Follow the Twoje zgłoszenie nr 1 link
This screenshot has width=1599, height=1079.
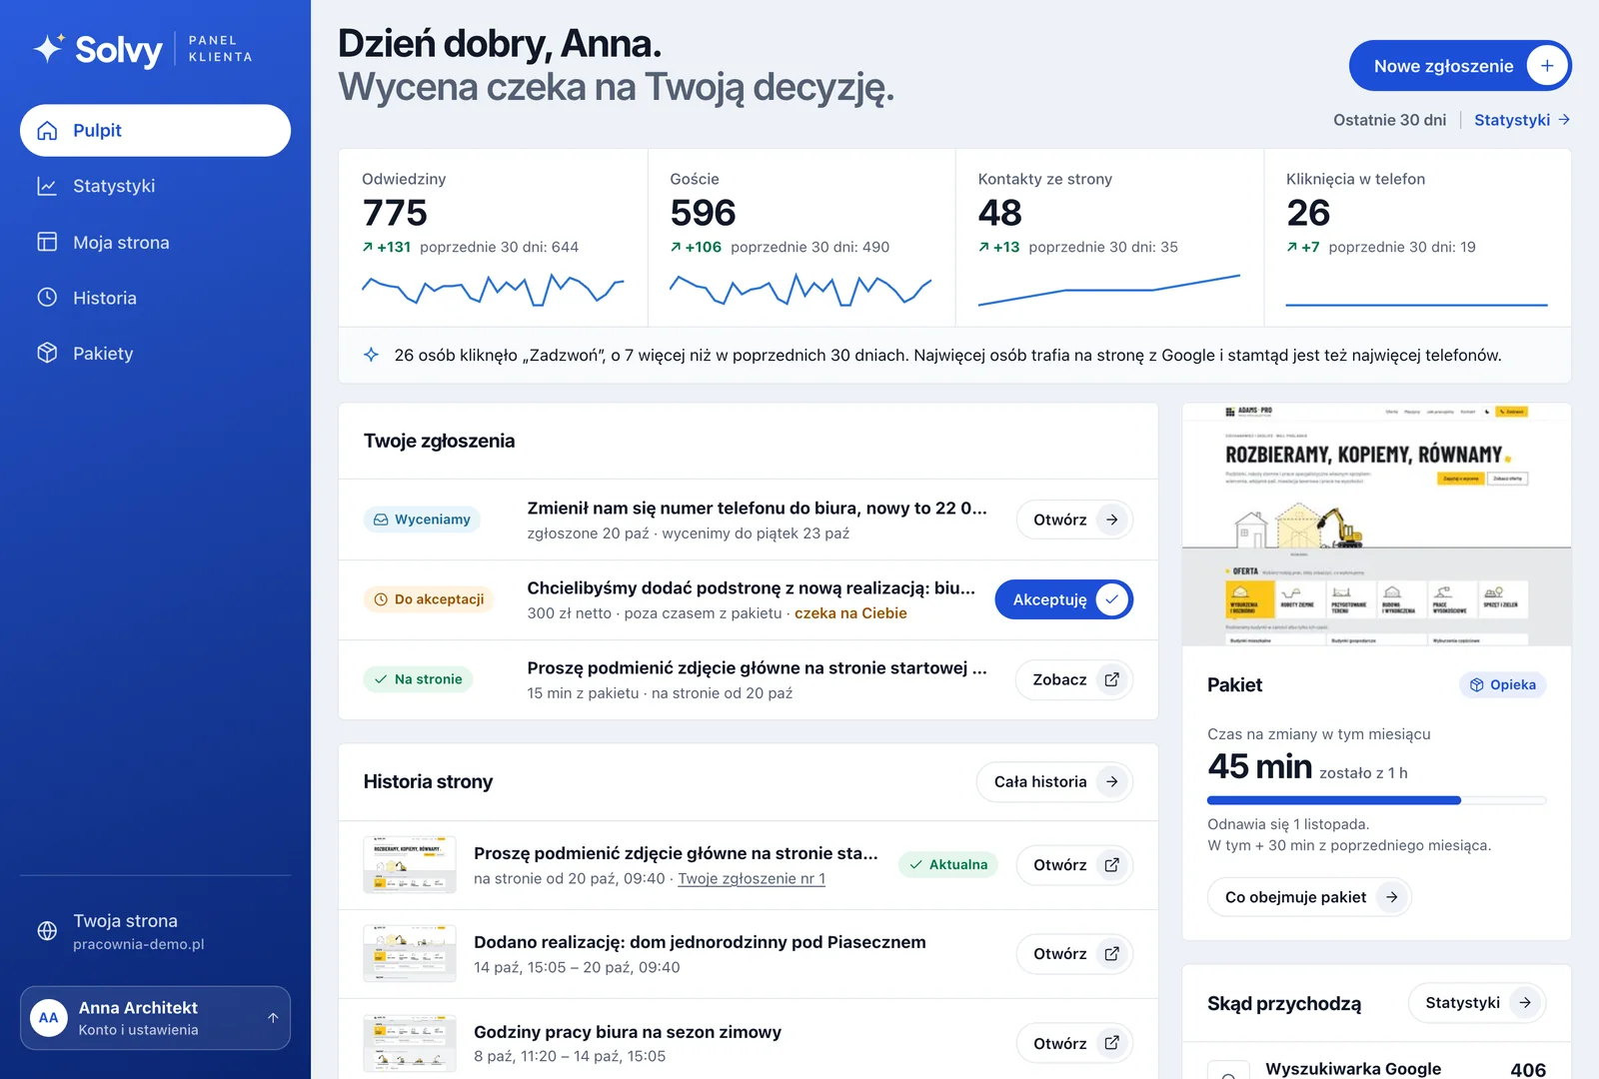click(752, 878)
